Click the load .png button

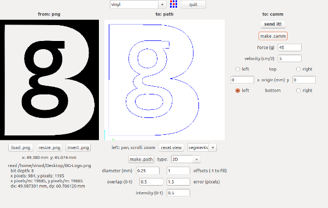pos(21,147)
